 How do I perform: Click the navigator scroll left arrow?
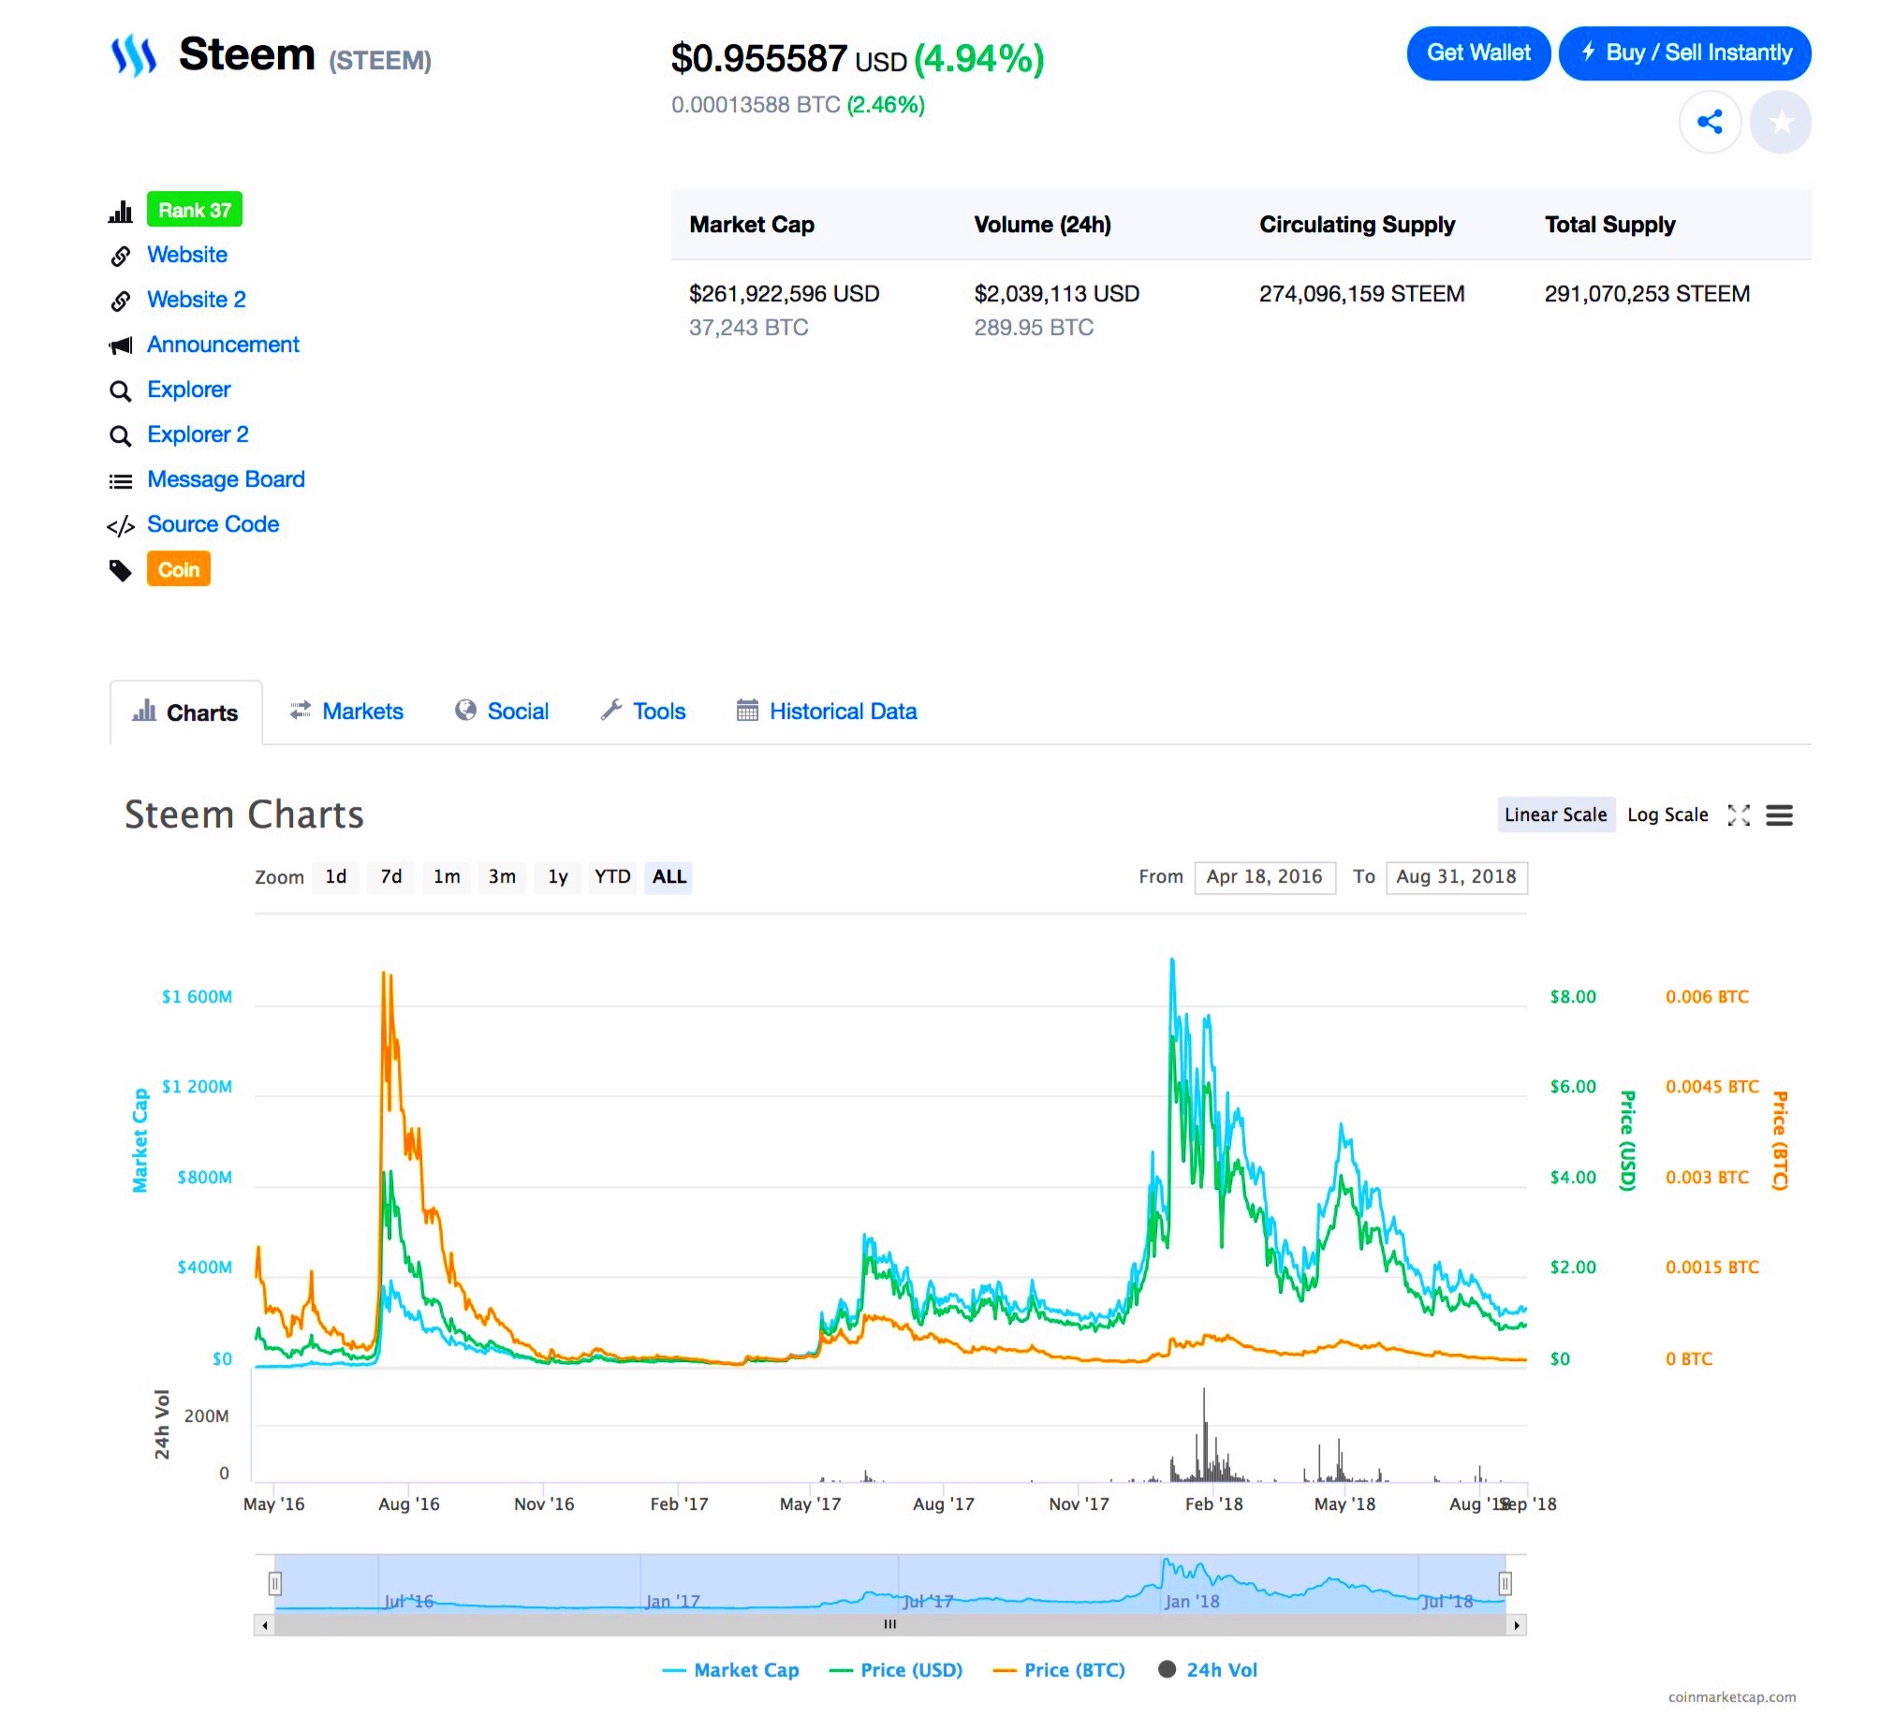click(x=265, y=1625)
